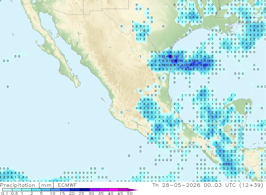Image resolution: width=266 pixels, height=195 pixels.
Task: Pick the 10–15 mm legend color swatch
Action: click(56, 190)
